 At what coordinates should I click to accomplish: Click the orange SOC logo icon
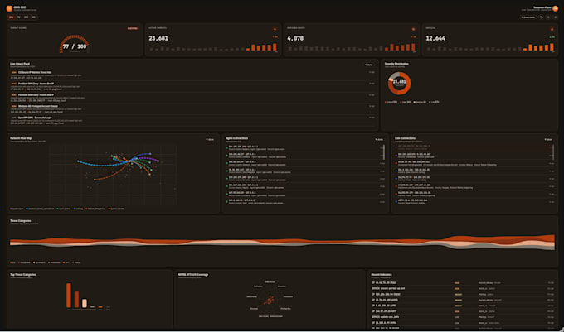pos(9,8)
